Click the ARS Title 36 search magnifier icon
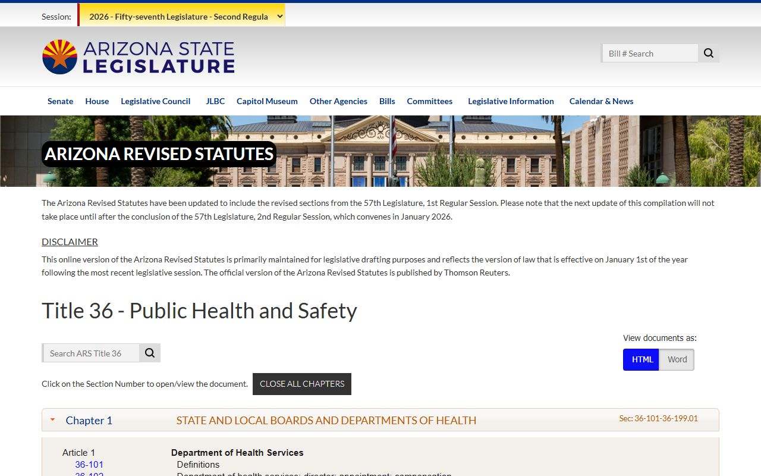761x476 pixels. click(x=150, y=353)
